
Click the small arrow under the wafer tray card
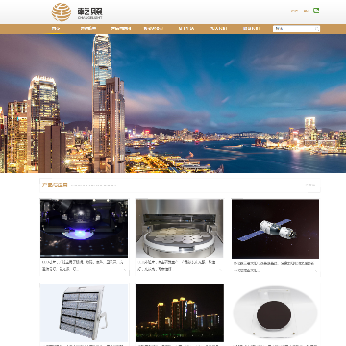[x=220, y=269]
